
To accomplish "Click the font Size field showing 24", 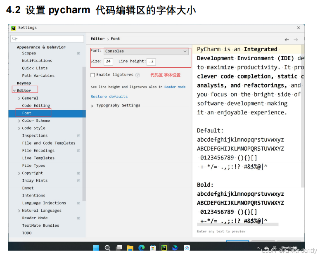I will (x=108, y=62).
